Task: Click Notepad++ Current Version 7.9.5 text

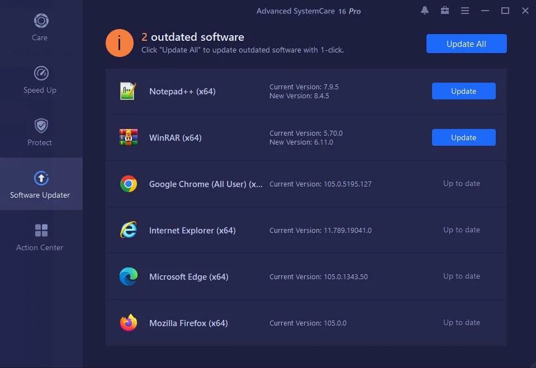Action: [304, 87]
